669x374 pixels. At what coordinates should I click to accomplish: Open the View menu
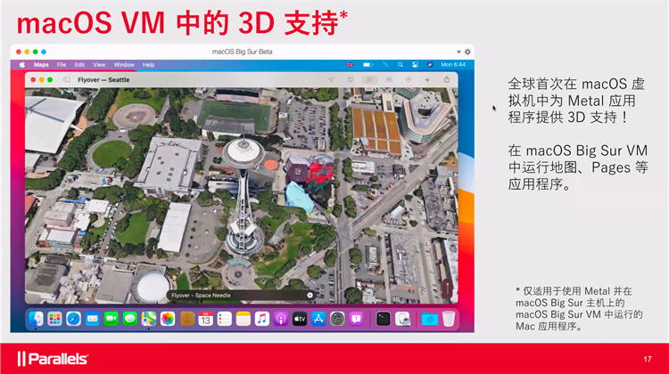[x=99, y=65]
